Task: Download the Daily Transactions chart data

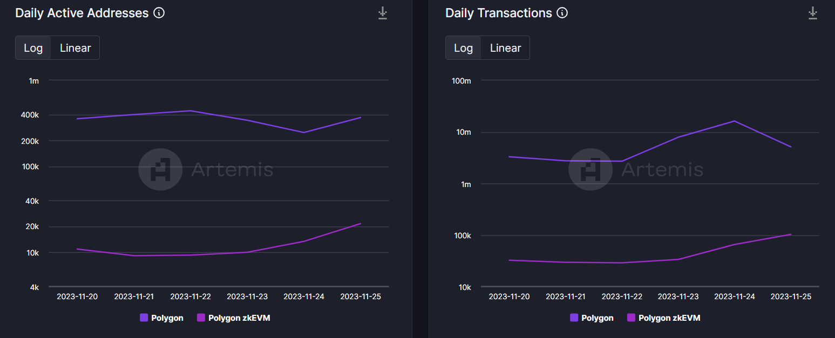Action: 813,13
